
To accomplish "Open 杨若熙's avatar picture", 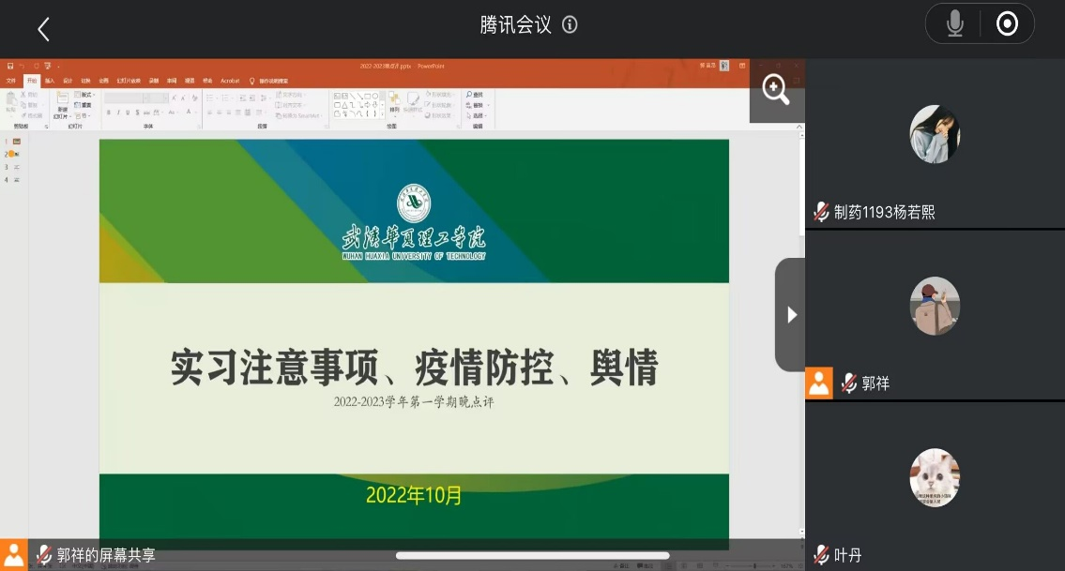I will point(935,134).
